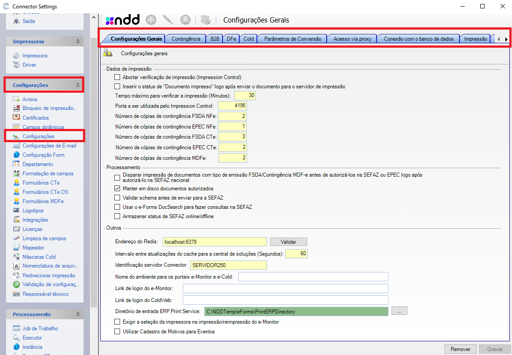512x355 pixels.
Task: Open Certificados from the sidebar
Action: click(35, 118)
